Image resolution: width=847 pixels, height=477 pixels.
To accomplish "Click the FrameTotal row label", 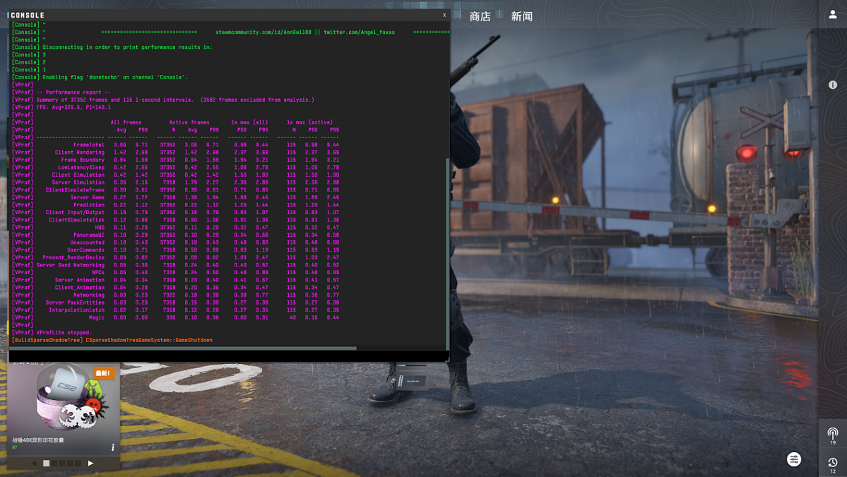I will click(x=89, y=145).
